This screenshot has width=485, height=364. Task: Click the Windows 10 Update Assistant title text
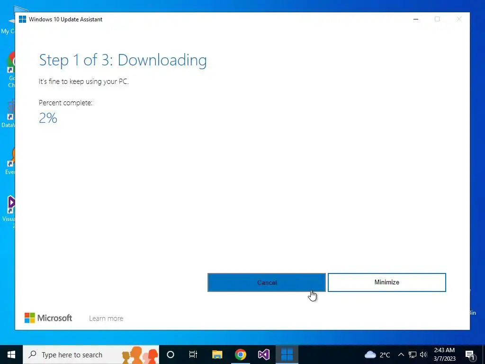pyautogui.click(x=65, y=19)
